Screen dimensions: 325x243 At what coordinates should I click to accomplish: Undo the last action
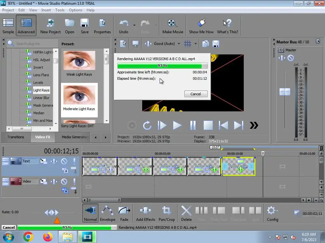click(x=123, y=26)
